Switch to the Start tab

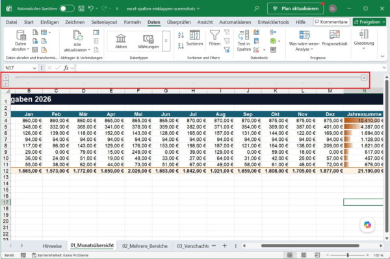[29, 22]
